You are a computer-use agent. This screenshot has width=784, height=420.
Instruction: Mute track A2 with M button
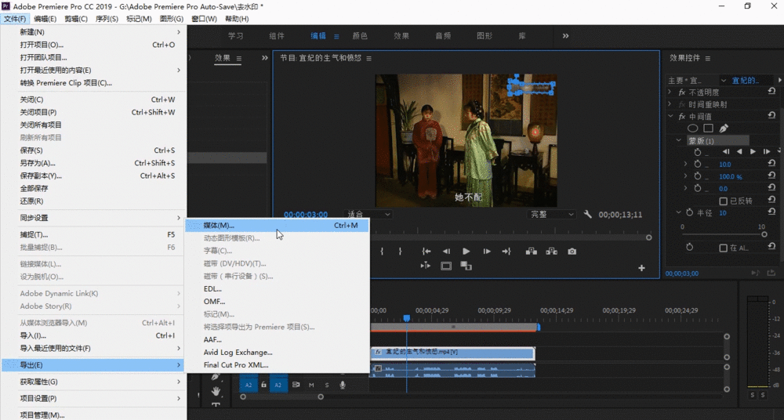(311, 385)
